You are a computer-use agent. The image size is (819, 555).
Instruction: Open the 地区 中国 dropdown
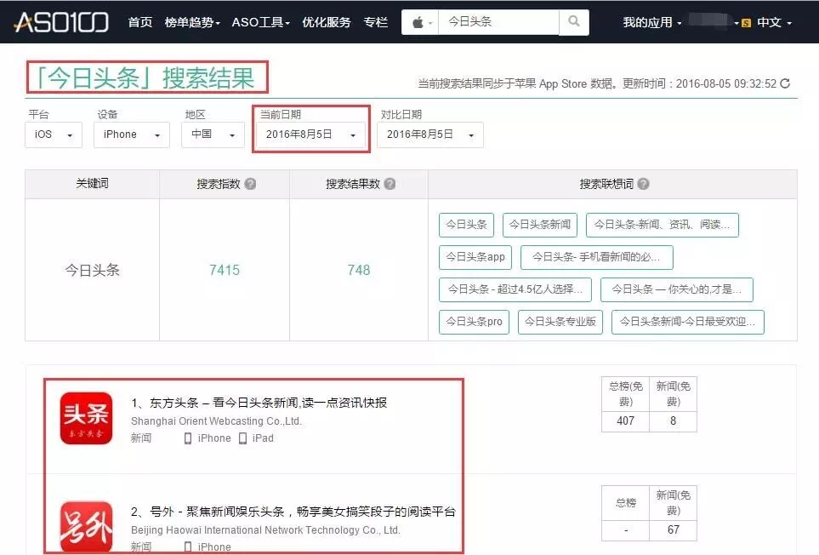[213, 134]
